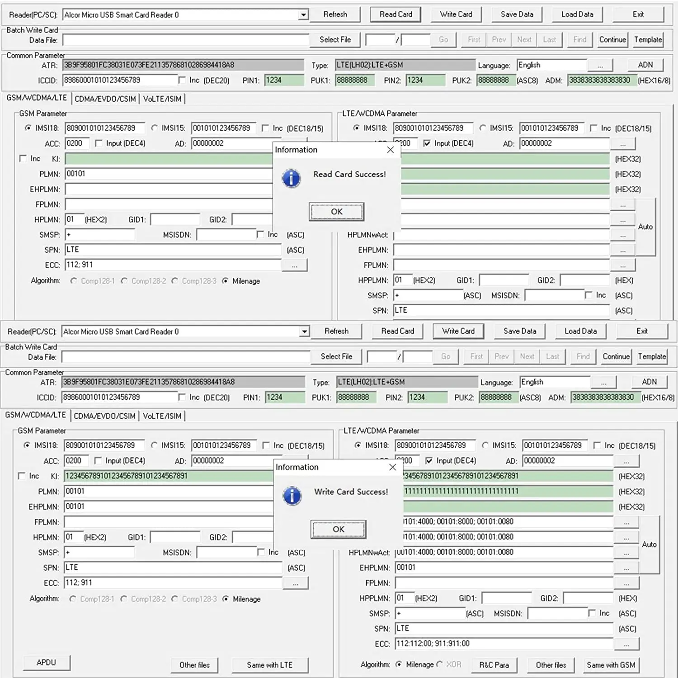Switch to the CDMA/EVDO/CSIM tab
The width and height of the screenshot is (678, 678).
(106, 98)
